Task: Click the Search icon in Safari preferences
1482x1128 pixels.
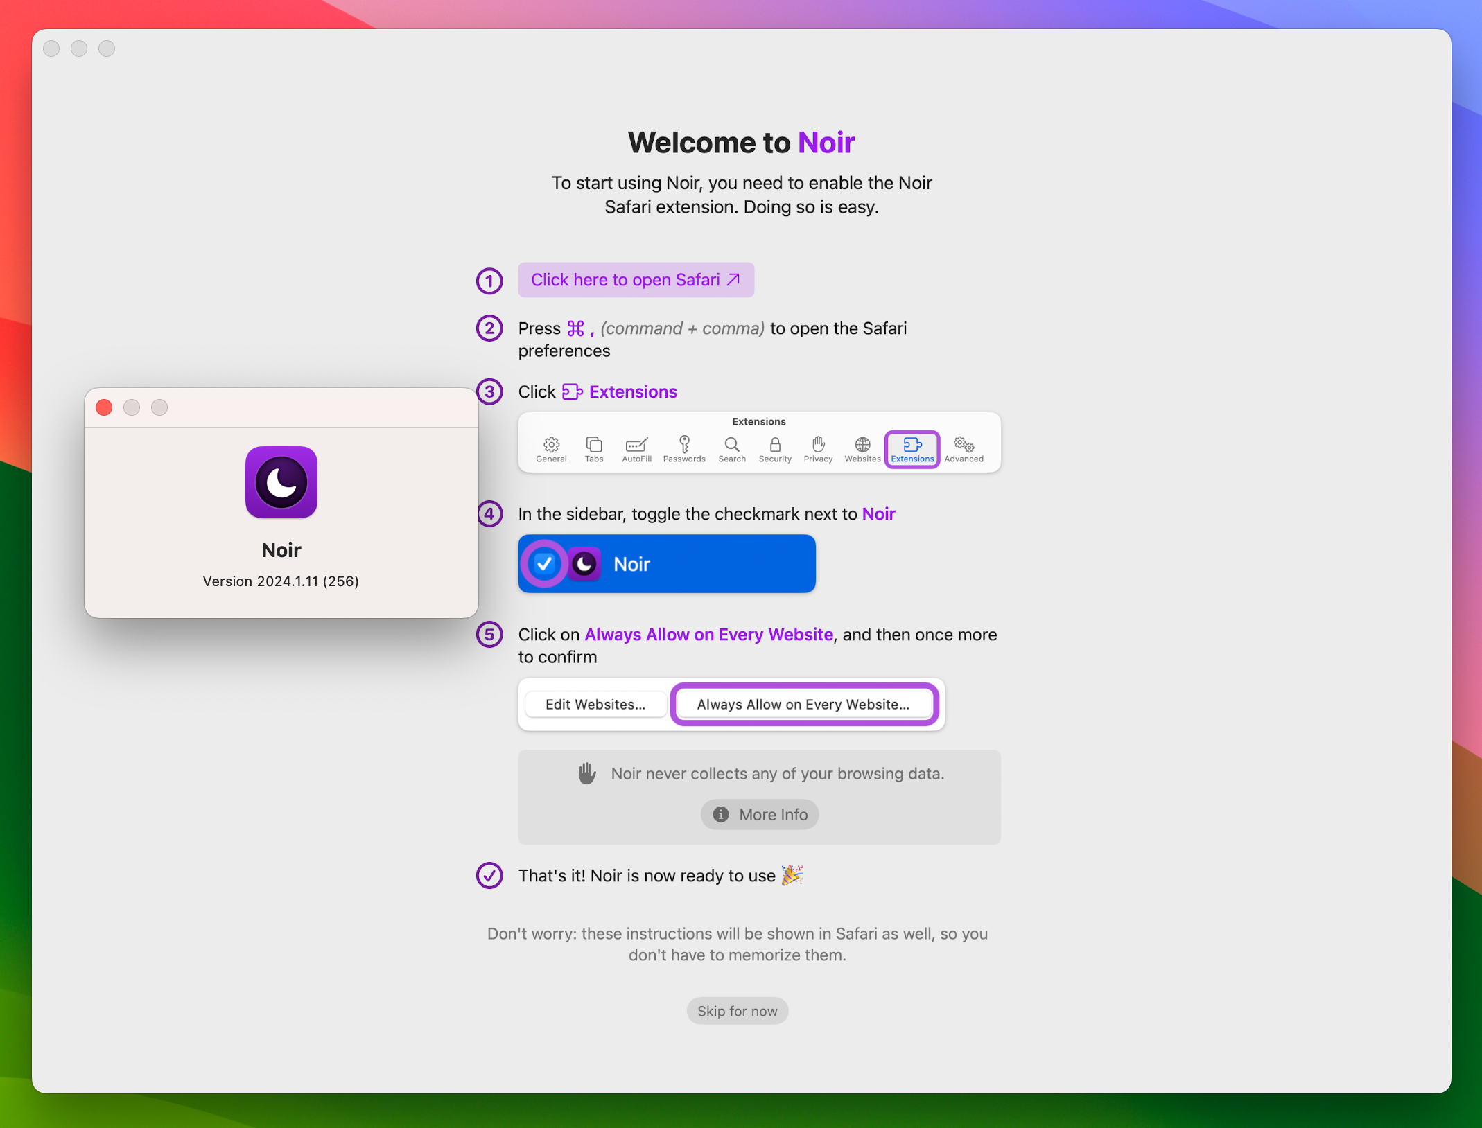Action: [x=731, y=448]
